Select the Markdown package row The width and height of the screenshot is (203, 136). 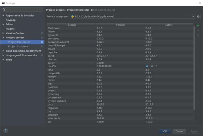click(x=120, y=28)
